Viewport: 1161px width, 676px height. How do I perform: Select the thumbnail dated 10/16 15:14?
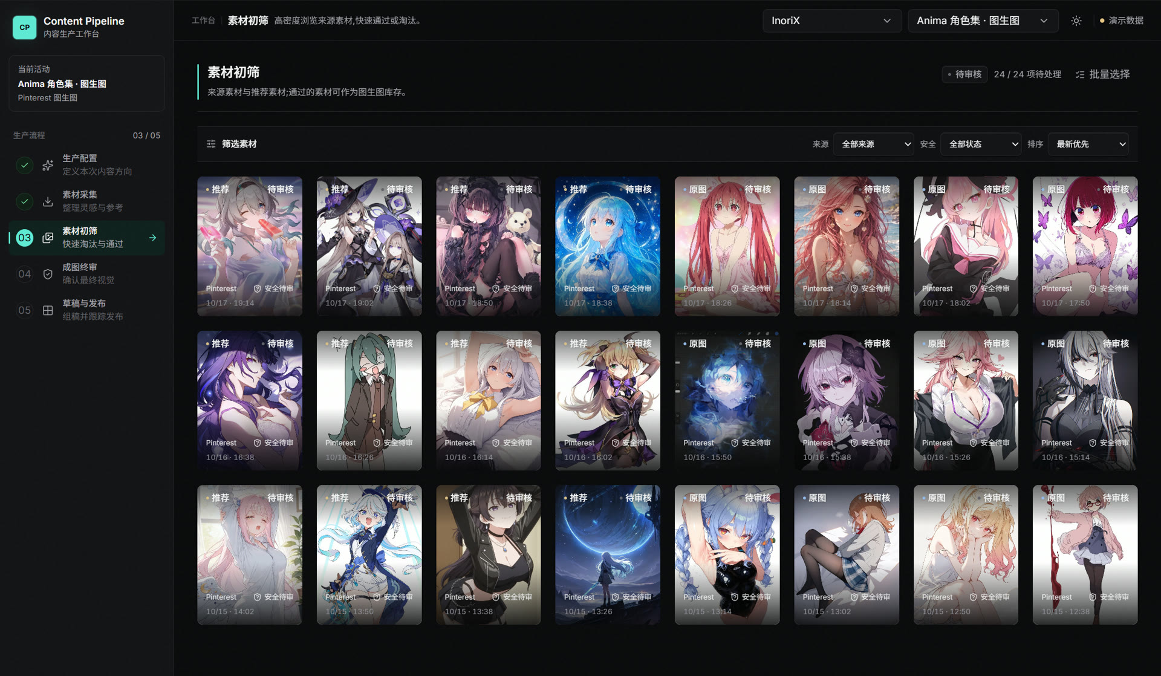click(x=1085, y=400)
